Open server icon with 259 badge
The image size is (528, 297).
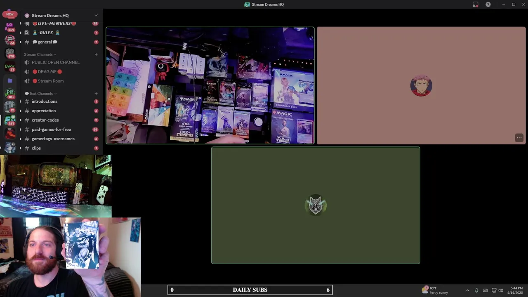pyautogui.click(x=9, y=27)
